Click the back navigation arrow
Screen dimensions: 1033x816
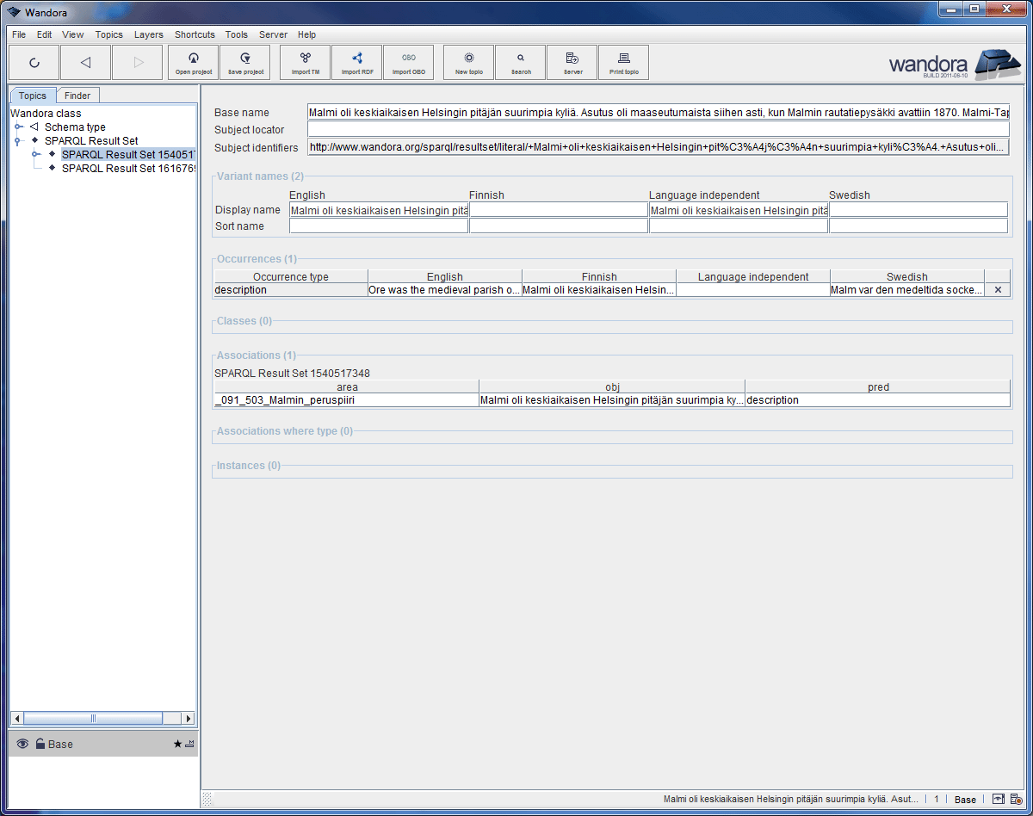click(85, 61)
